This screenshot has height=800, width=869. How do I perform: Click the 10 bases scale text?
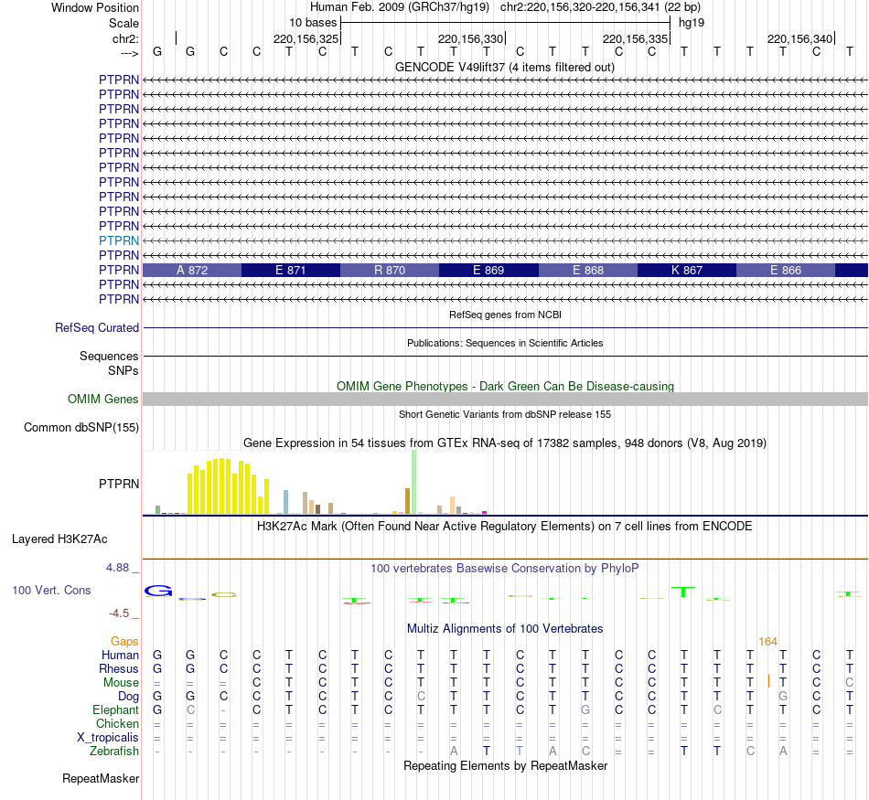point(313,23)
